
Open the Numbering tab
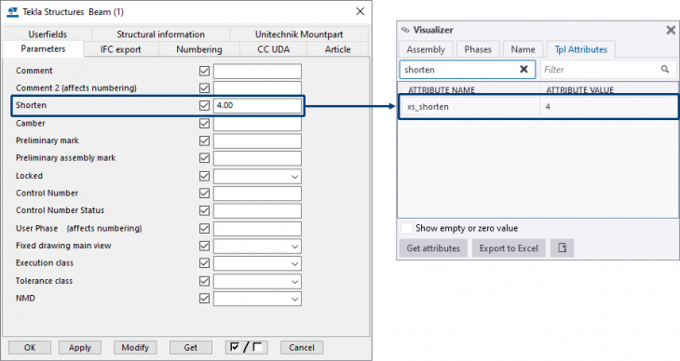click(x=199, y=49)
